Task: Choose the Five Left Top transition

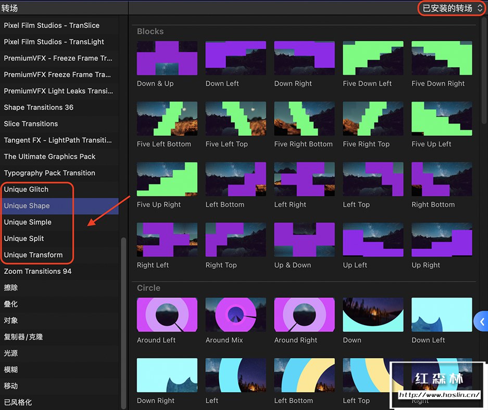Action: (235, 119)
